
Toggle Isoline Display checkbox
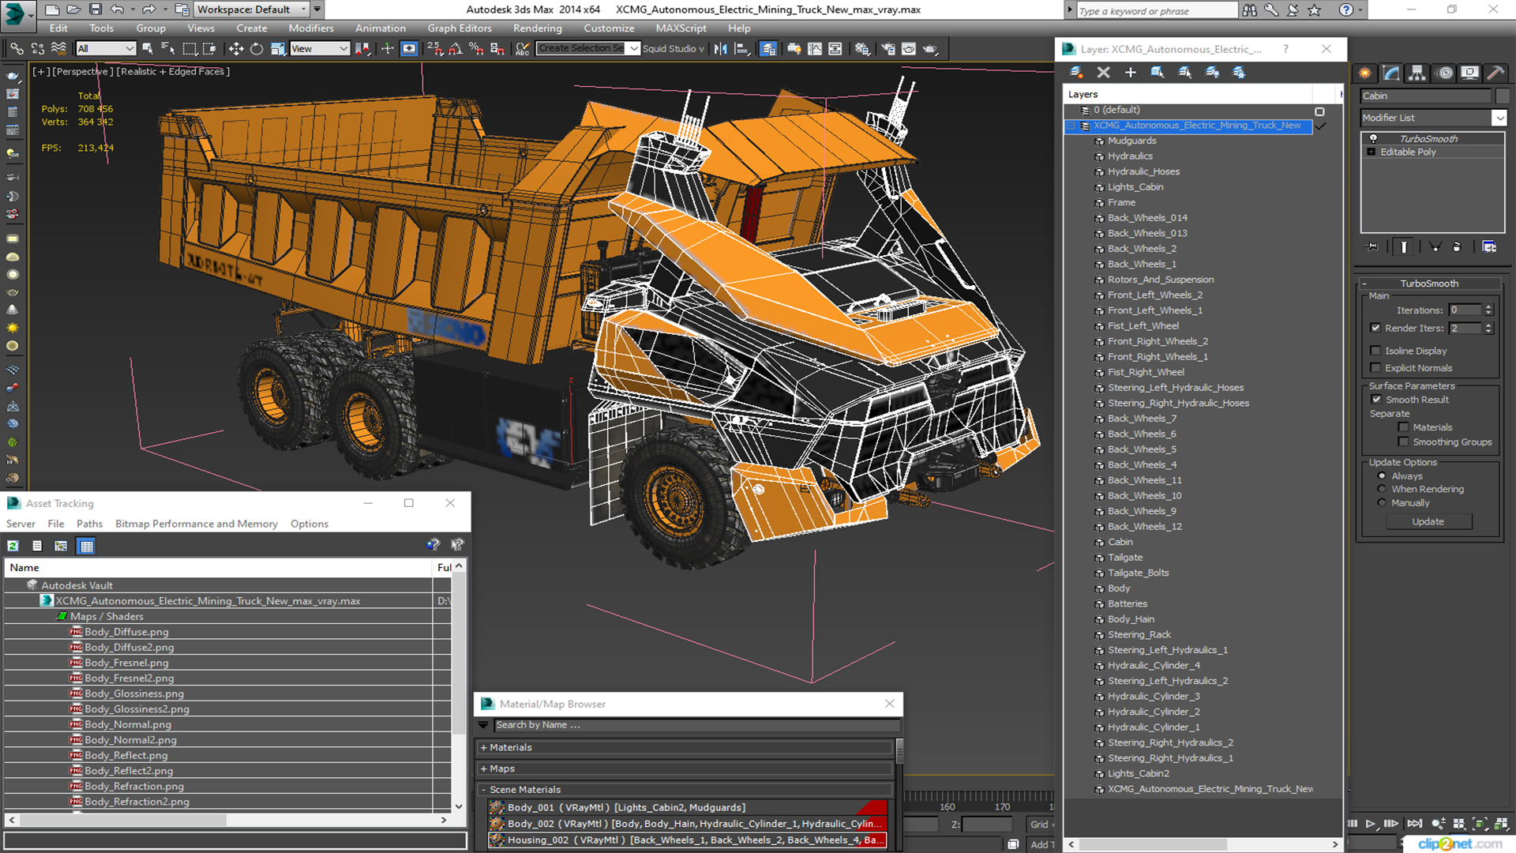tap(1376, 351)
